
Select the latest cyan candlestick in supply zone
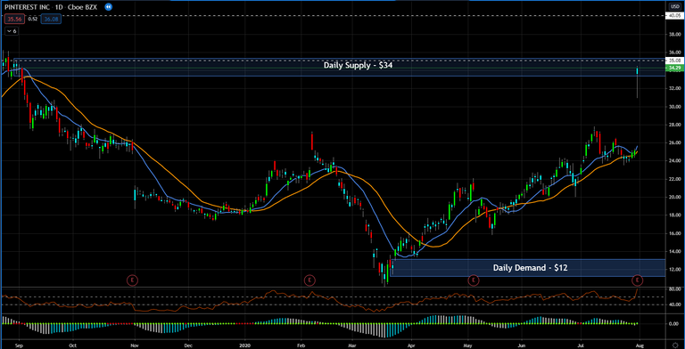(638, 70)
